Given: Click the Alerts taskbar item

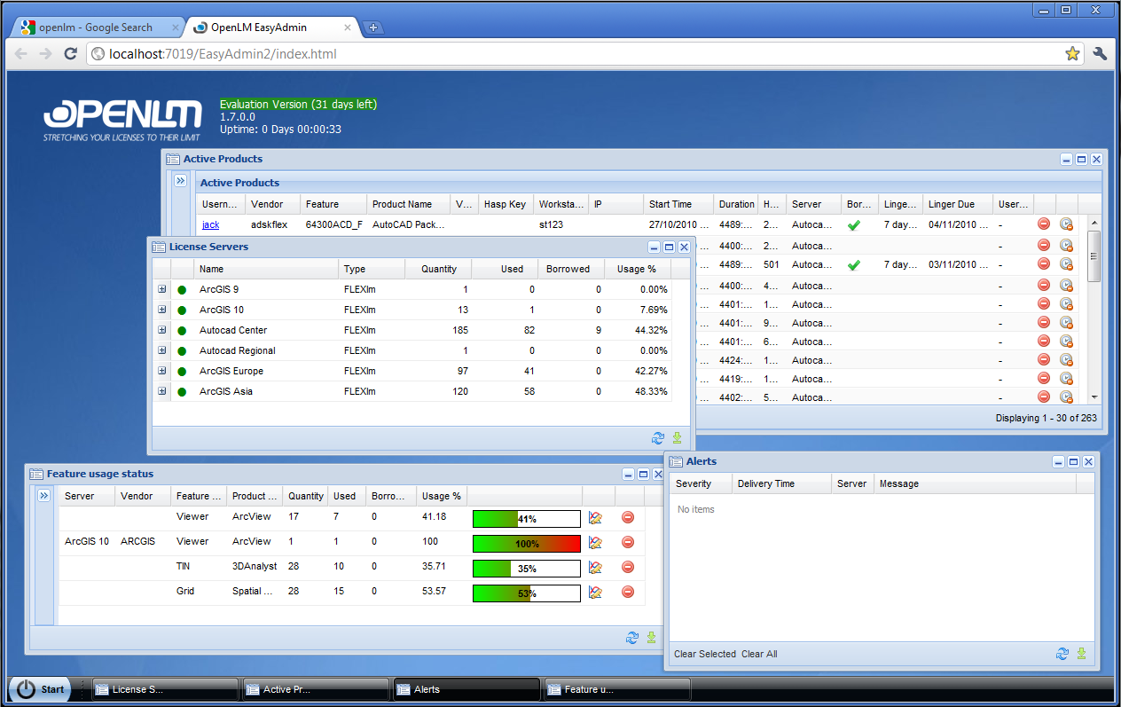Looking at the screenshot, I should pyautogui.click(x=466, y=689).
